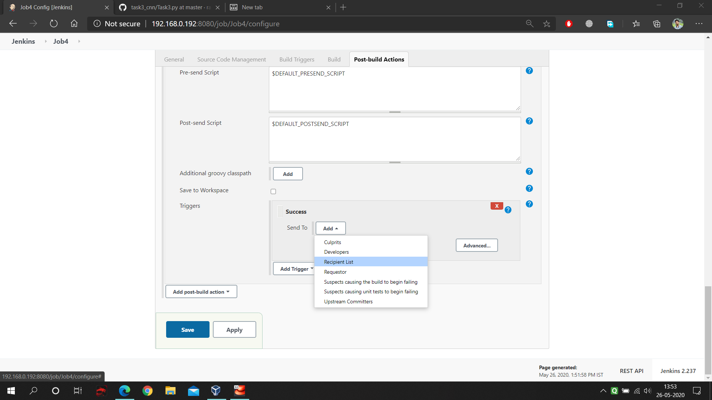Select Recipient List from menu

click(339, 262)
